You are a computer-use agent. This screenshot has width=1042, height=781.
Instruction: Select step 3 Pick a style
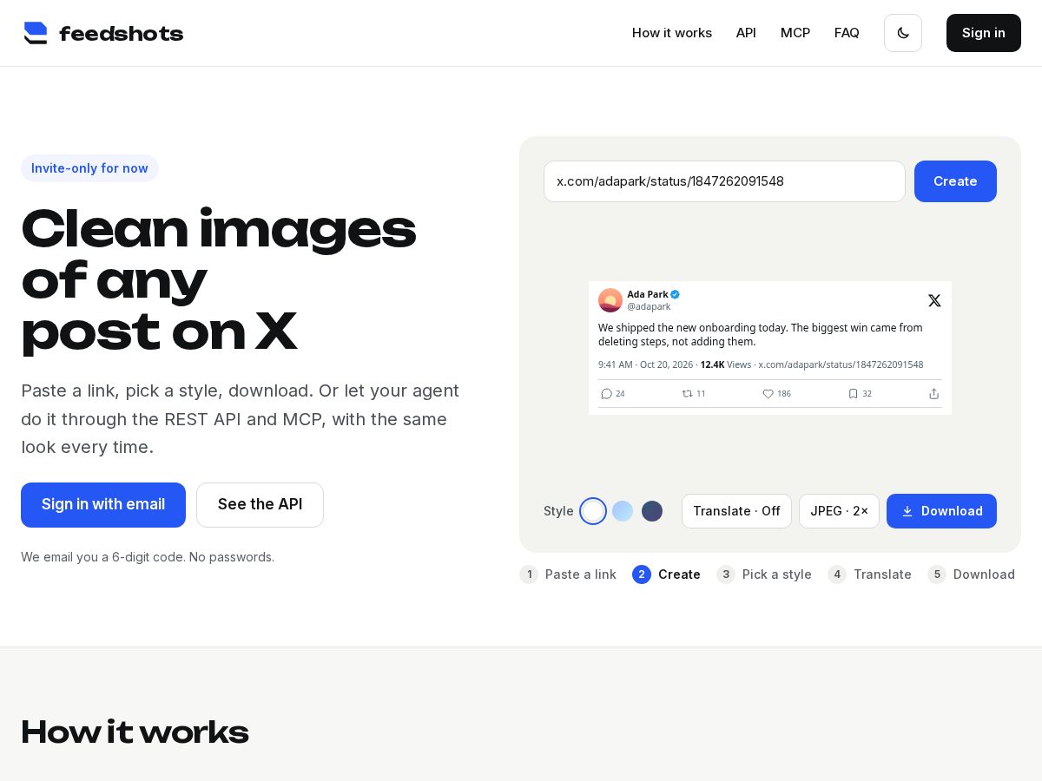pos(764,574)
